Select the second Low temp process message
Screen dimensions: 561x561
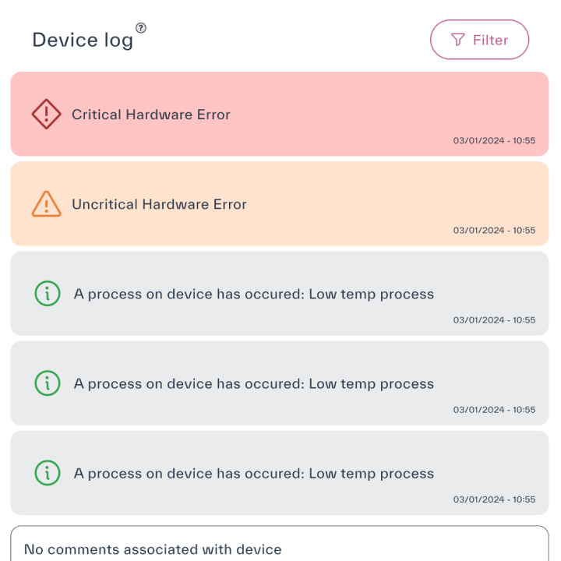point(254,383)
